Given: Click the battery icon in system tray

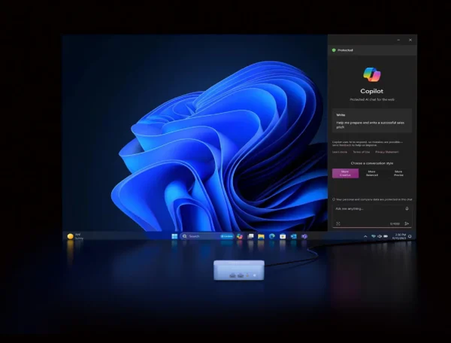Looking at the screenshot, I should click(386, 236).
